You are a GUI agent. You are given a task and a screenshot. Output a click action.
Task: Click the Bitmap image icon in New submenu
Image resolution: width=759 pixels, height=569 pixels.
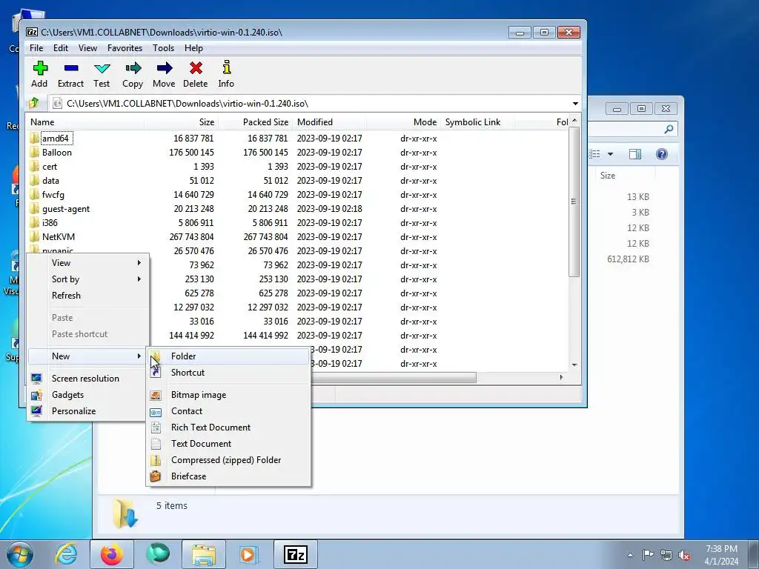coord(156,395)
